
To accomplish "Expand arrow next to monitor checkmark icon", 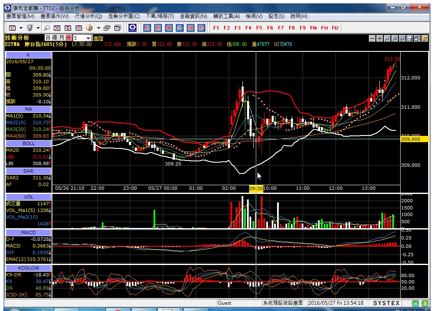I will [38, 28].
